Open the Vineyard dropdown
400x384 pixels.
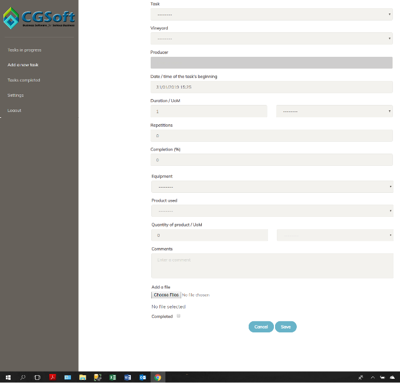[x=272, y=39]
